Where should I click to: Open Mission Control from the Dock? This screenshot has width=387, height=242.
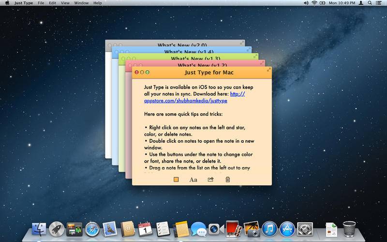74,229
